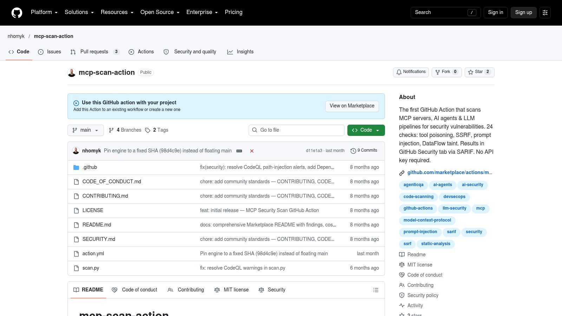Open the green Code dropdown button
Viewport: 562px width, 316px height.
click(x=366, y=130)
